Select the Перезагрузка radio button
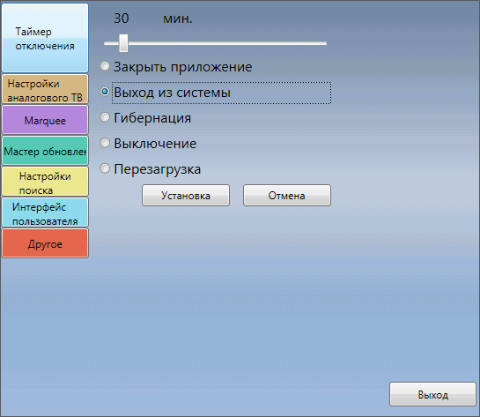 pyautogui.click(x=105, y=168)
